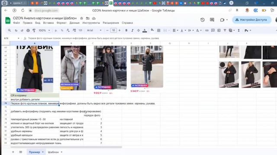This screenshot has width=277, height=155.
Task: Open version history clock icon
Action: pyautogui.click(x=203, y=20)
